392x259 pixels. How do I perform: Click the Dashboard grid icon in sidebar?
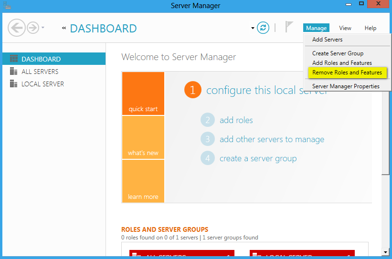tap(14, 59)
